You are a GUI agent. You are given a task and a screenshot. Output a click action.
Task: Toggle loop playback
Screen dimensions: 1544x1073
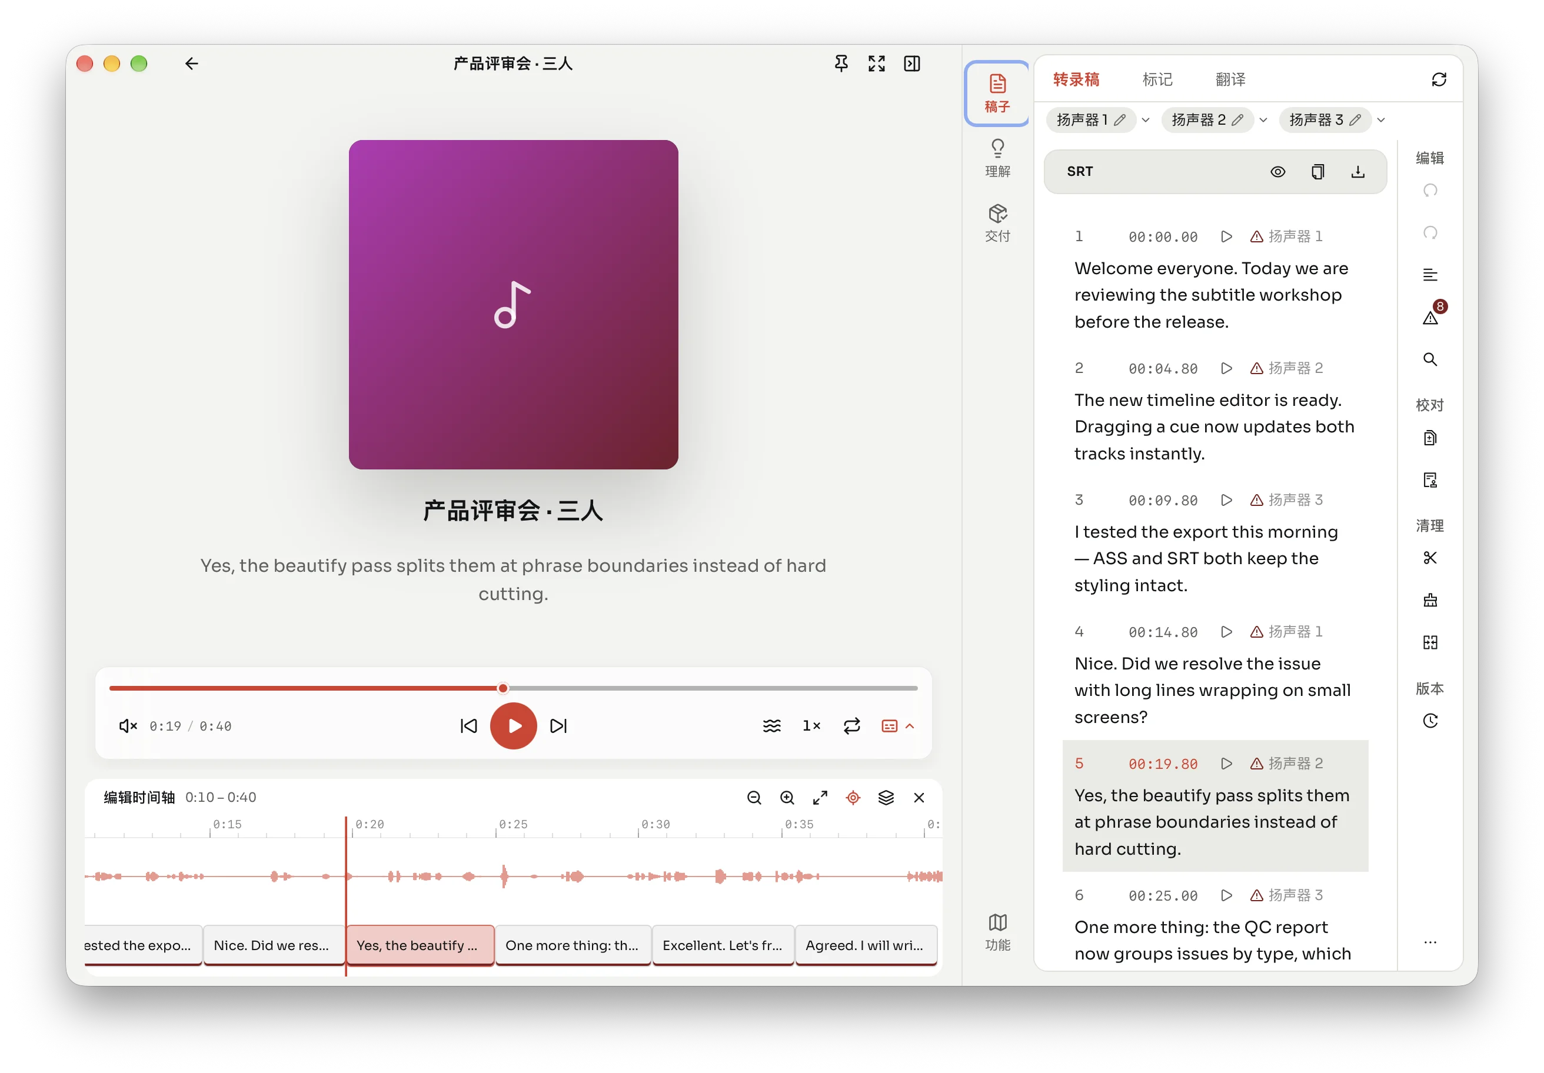[852, 726]
